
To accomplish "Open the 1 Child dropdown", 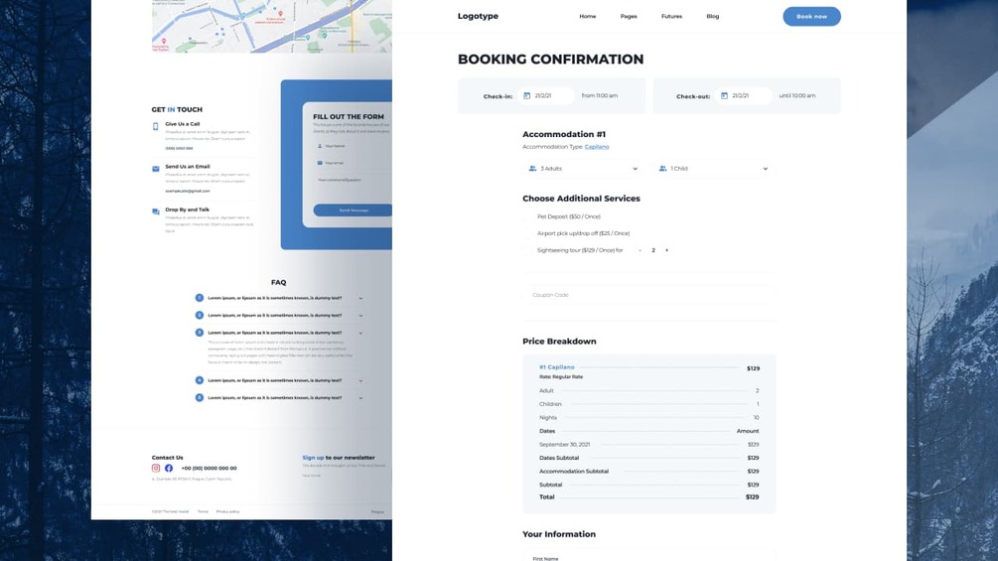I will pos(714,169).
